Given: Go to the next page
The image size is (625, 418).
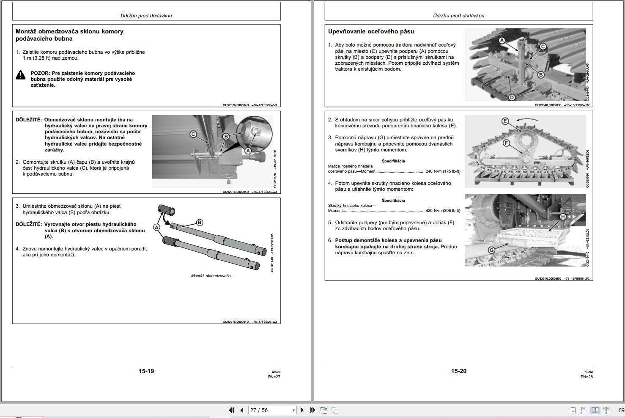Looking at the screenshot, I should click(302, 410).
